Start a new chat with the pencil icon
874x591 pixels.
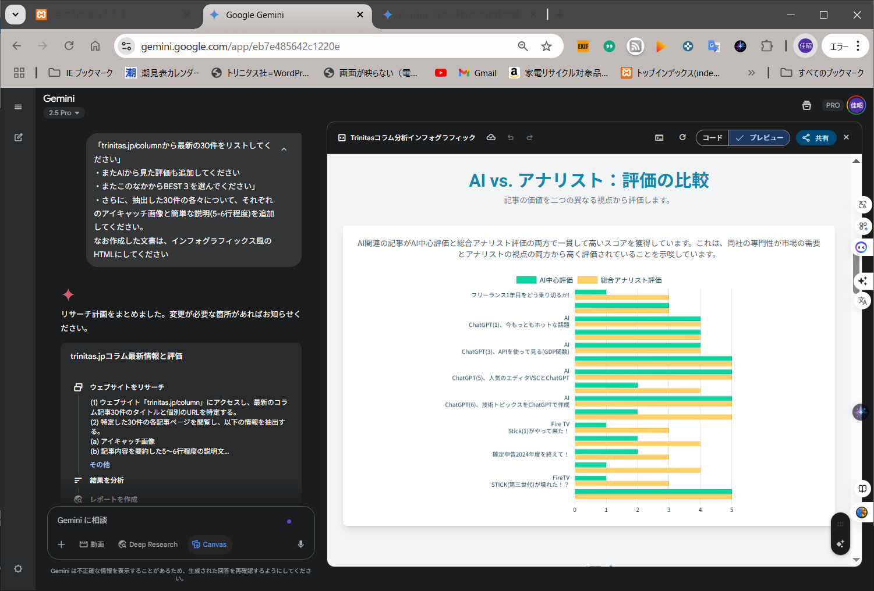pos(18,137)
